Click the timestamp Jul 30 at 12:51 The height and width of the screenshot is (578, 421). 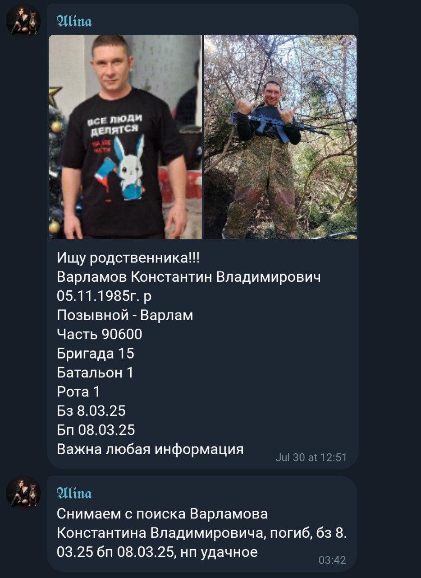[x=311, y=457]
